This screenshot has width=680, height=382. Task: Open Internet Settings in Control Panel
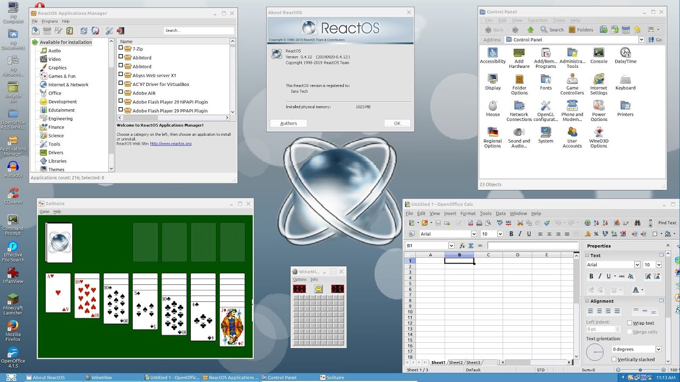click(599, 85)
